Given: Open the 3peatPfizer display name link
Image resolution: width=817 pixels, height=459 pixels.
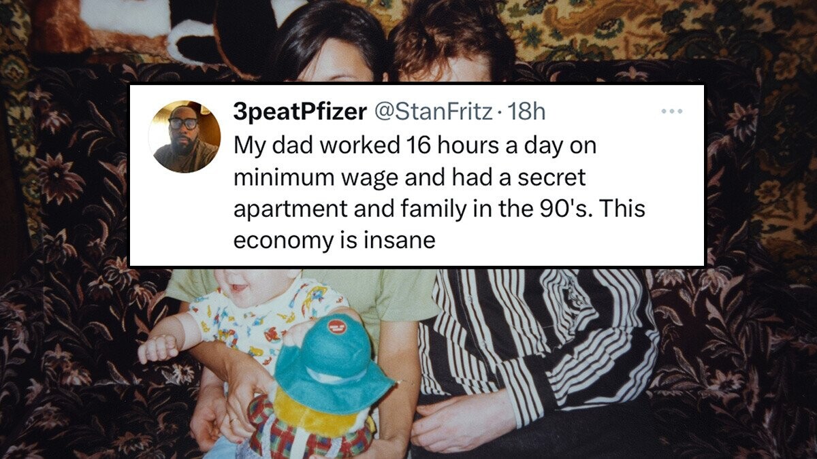Looking at the screenshot, I should (300, 112).
